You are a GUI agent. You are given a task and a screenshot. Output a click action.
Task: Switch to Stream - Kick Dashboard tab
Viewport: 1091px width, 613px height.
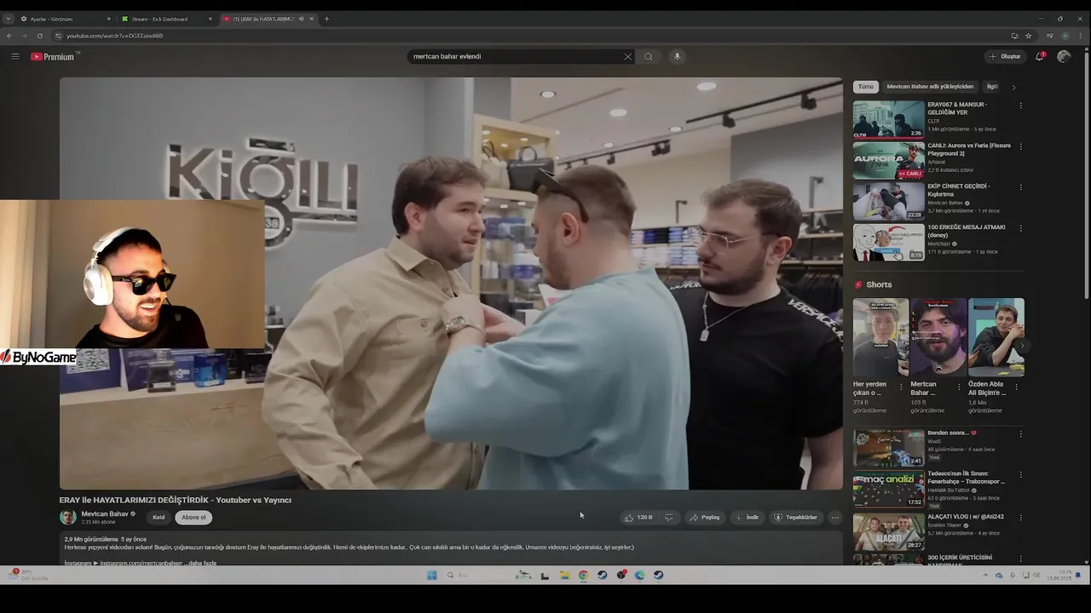coord(166,19)
